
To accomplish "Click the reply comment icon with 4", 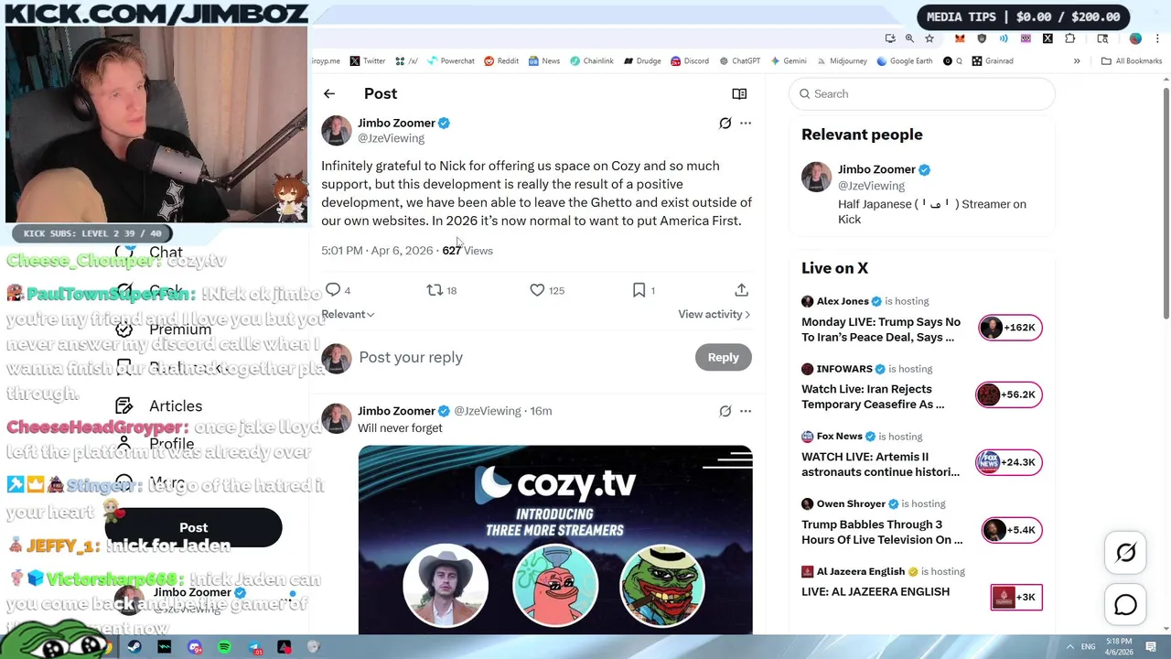I will tap(338, 290).
